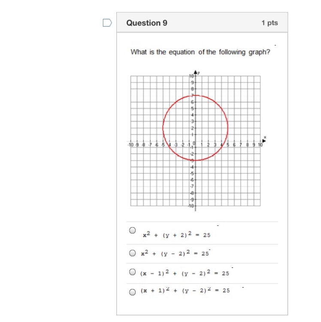Click the x-axis arrow at right of graph
This screenshot has height=322, width=321.
point(264,141)
